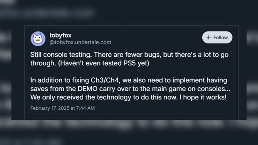This screenshot has height=145, width=258.
Task: Open the @tobyfox.undertale.com handle link
Action: pyautogui.click(x=80, y=42)
